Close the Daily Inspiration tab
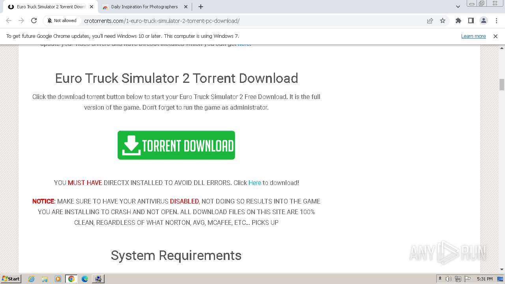 (x=186, y=7)
